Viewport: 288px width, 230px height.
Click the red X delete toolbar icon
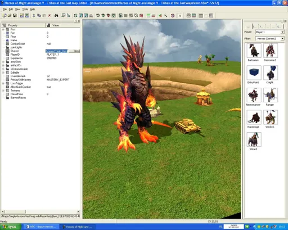[x=49, y=16]
